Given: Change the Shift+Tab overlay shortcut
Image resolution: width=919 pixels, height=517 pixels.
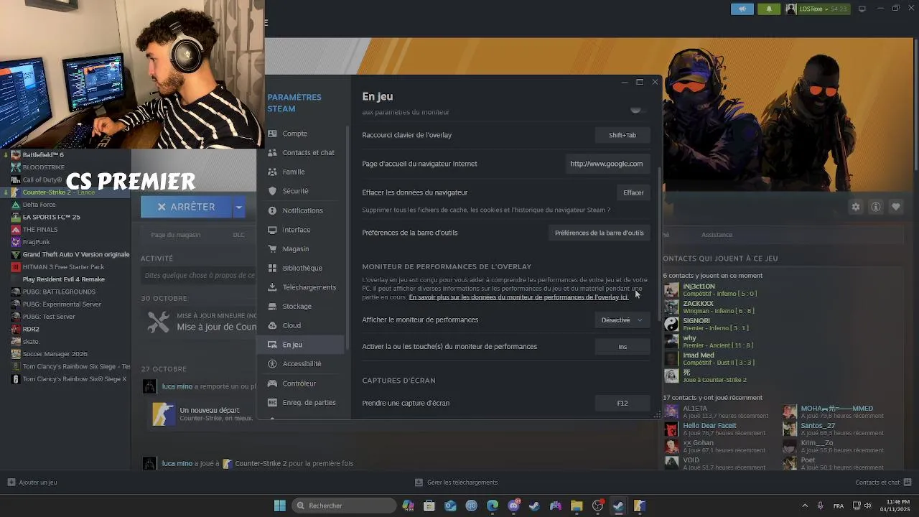Looking at the screenshot, I should tap(622, 135).
